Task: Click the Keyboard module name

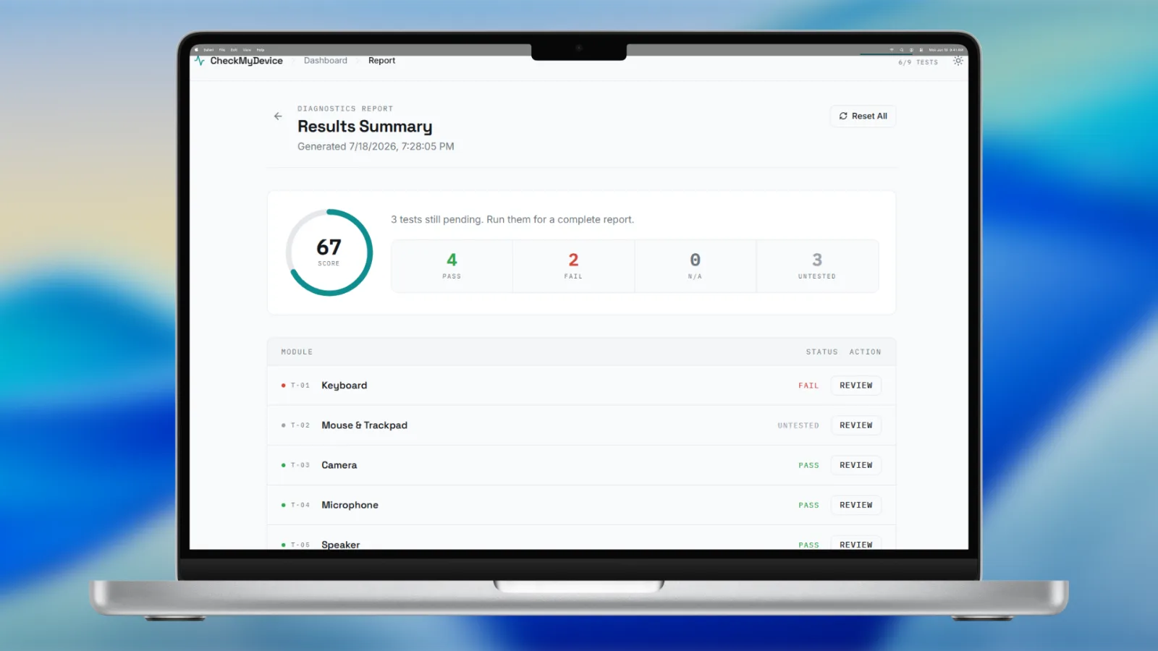Action: coord(344,386)
